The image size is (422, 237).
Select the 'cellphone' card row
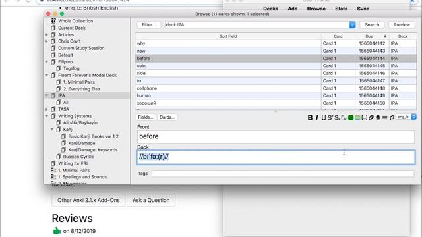(276, 88)
